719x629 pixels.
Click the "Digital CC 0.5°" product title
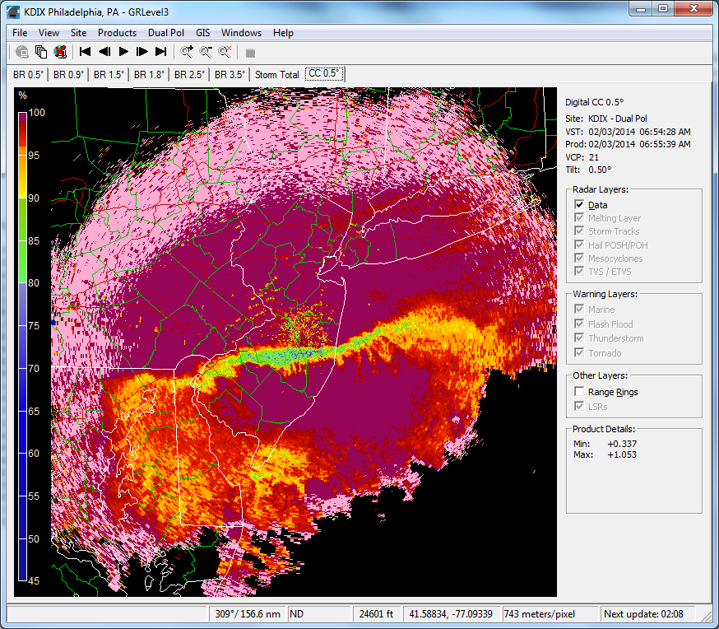click(x=594, y=102)
